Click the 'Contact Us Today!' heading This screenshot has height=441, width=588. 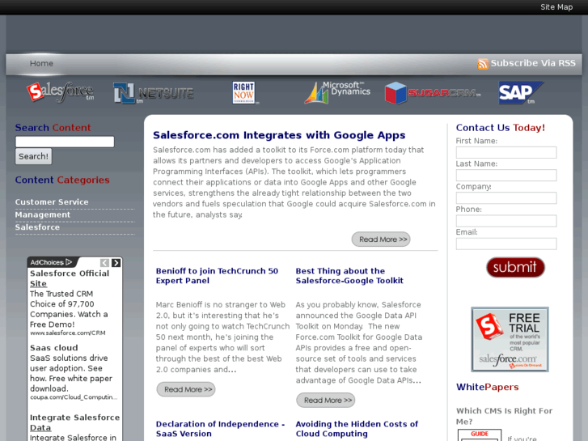[501, 128]
